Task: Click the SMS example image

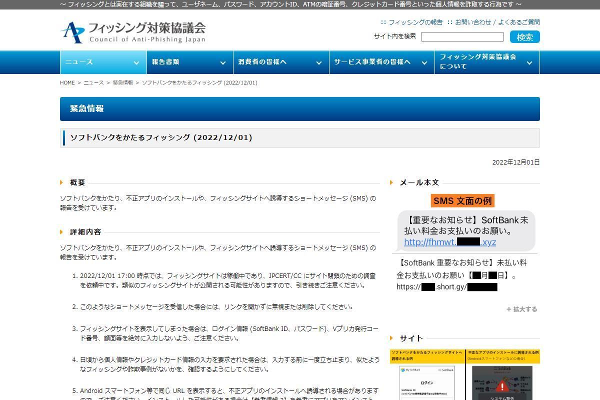Action: pos(465,244)
